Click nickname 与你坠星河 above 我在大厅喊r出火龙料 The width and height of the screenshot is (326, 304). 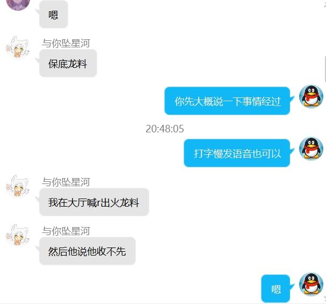click(66, 182)
